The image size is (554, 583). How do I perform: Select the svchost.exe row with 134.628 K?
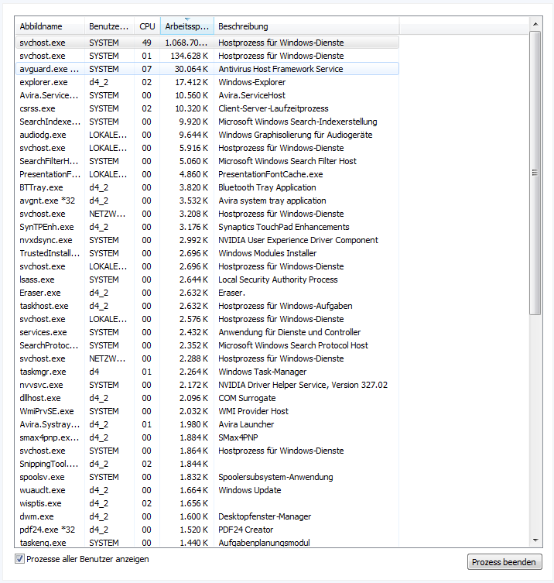[207, 56]
